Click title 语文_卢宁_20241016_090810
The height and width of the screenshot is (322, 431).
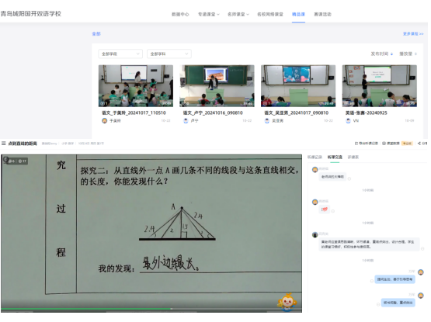(213, 113)
